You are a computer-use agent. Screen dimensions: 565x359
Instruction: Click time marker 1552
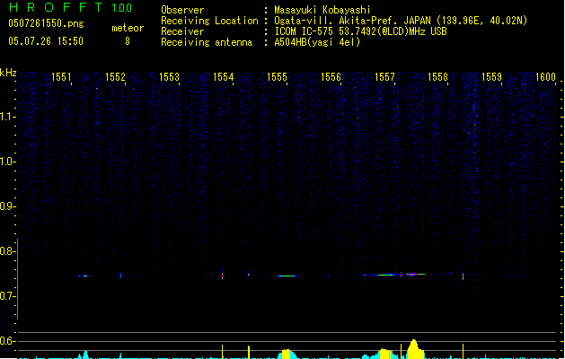(x=115, y=77)
